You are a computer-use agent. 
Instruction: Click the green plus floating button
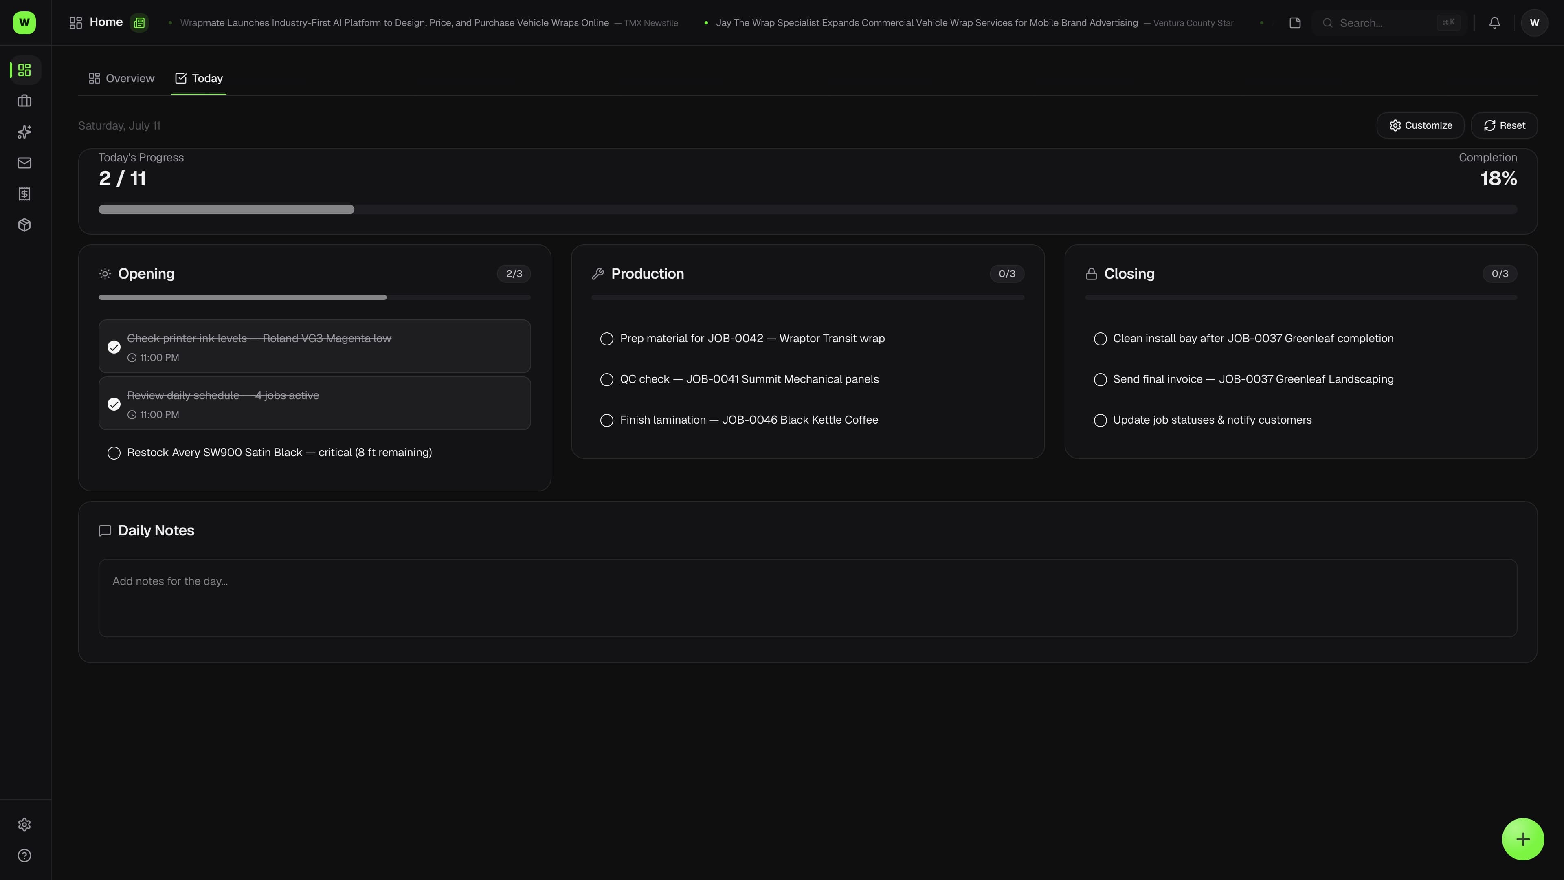tap(1523, 839)
